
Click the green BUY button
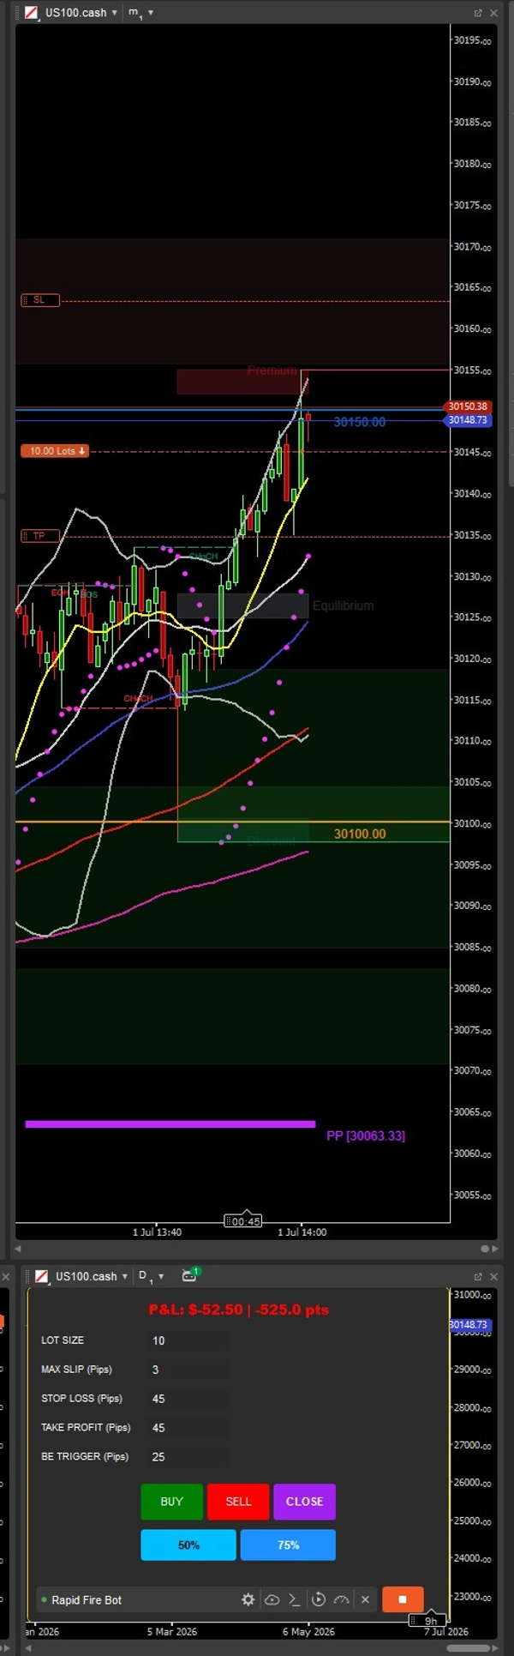click(172, 1501)
